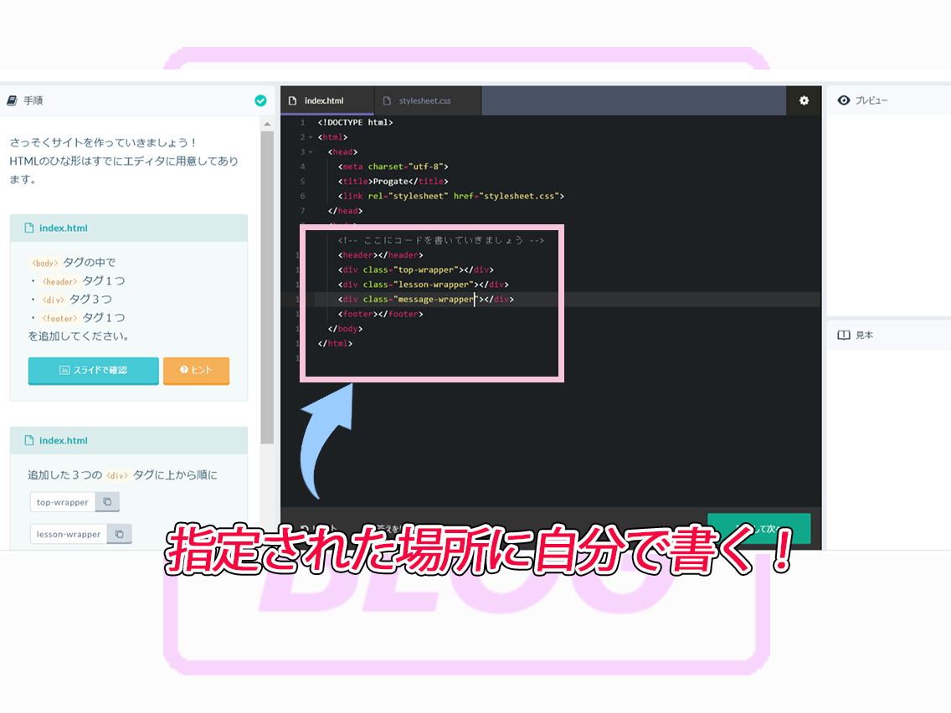The height and width of the screenshot is (713, 951).
Task: Click the 手順 book icon
Action: tap(12, 100)
